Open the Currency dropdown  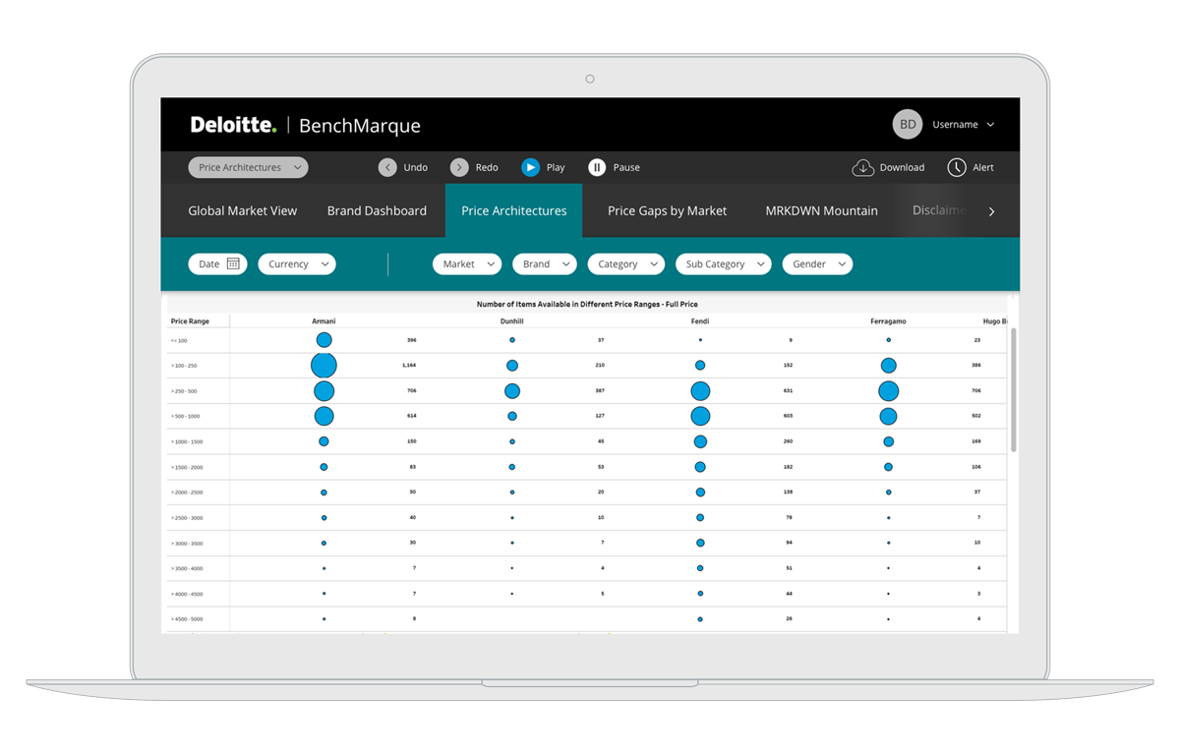297,263
